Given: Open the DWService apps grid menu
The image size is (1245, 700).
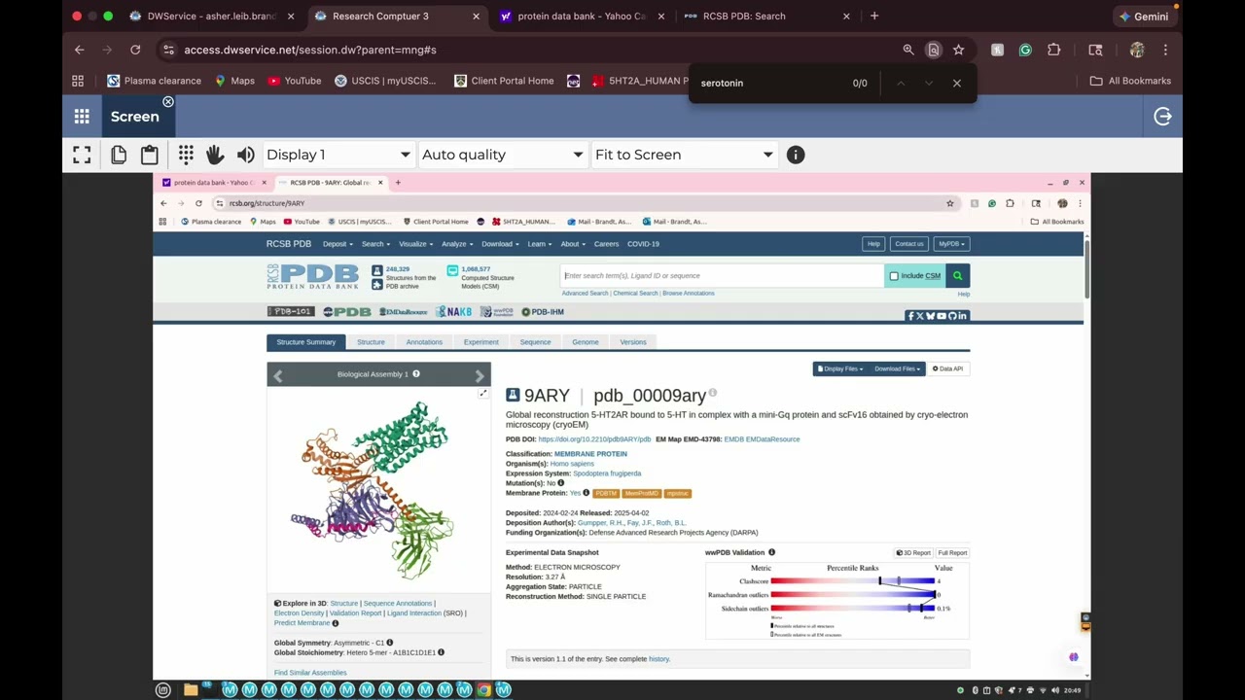Looking at the screenshot, I should (x=82, y=117).
